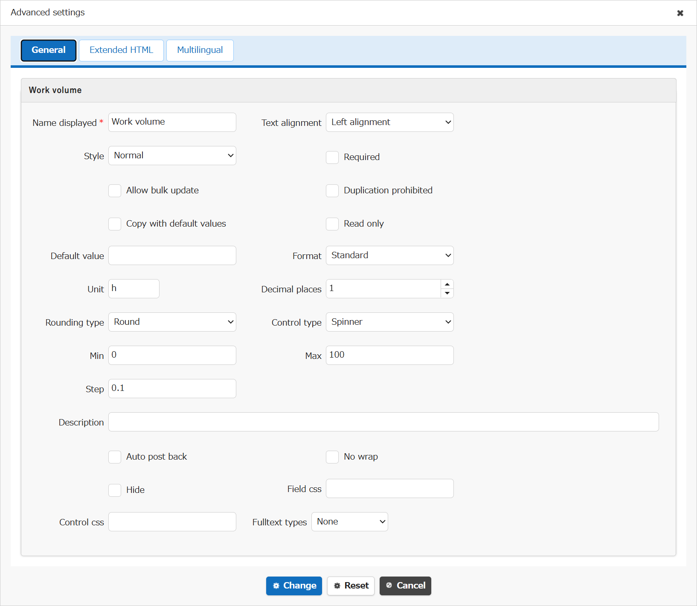The height and width of the screenshot is (606, 697).
Task: Click the Max value field
Action: coord(390,355)
